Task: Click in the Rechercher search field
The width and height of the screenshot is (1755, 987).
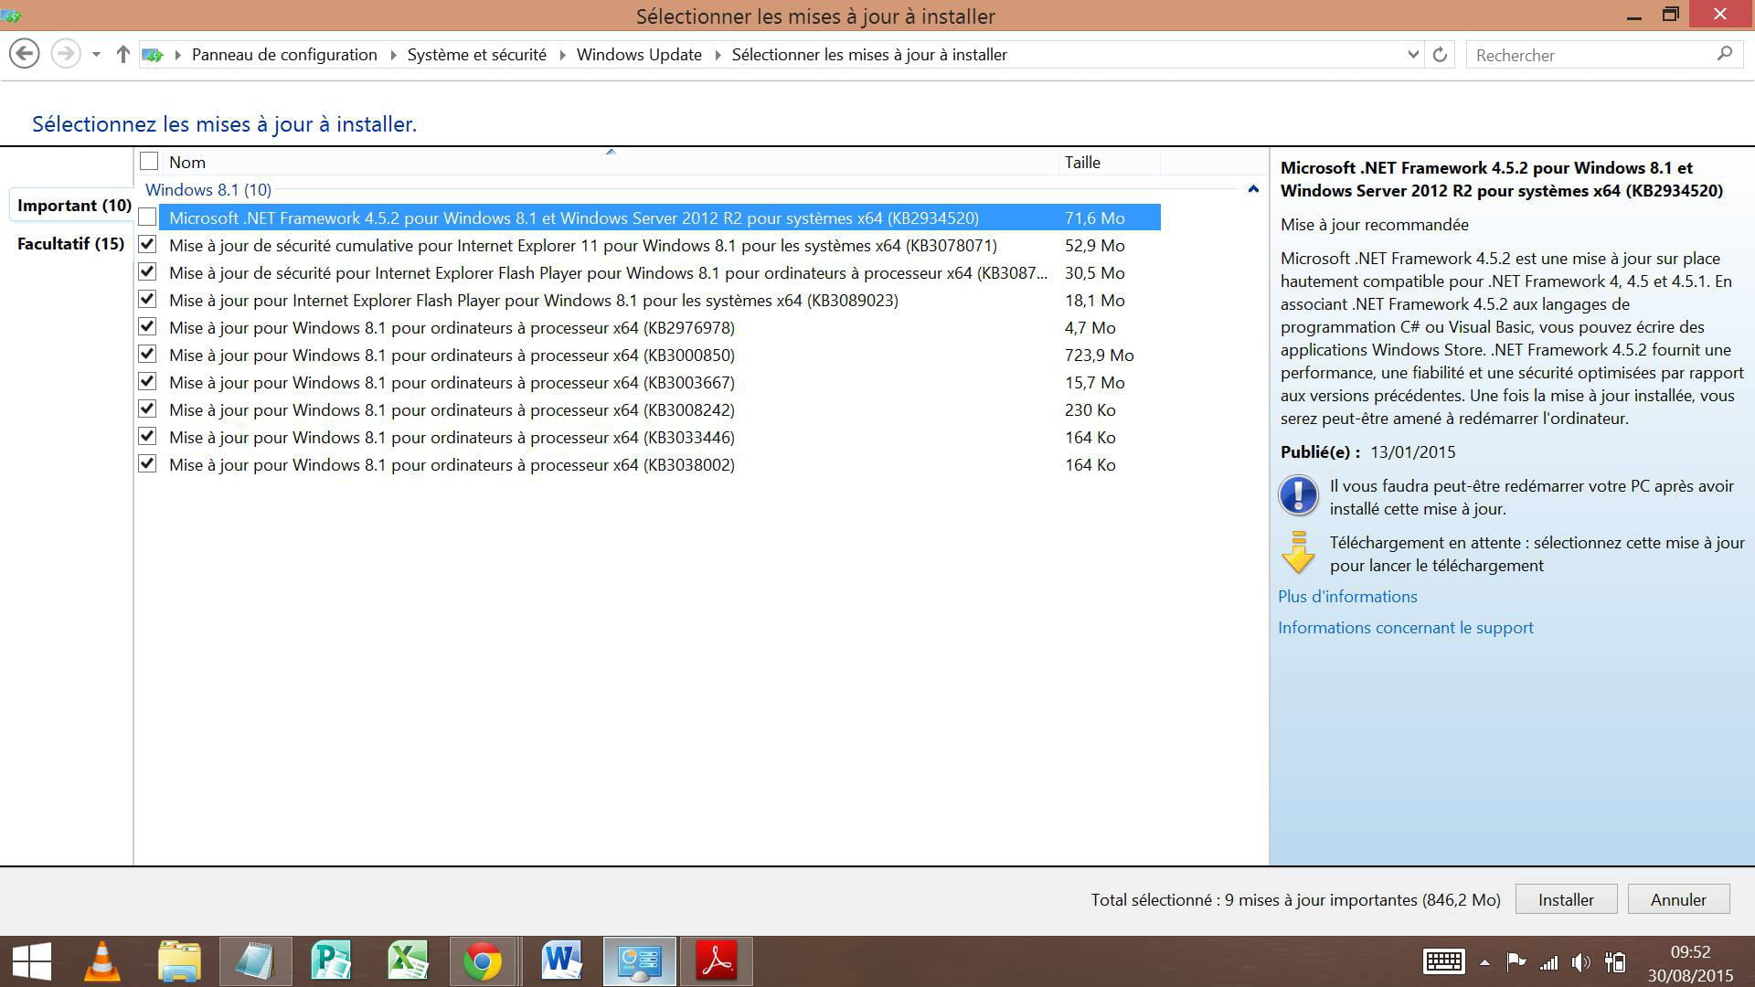Action: [1590, 55]
